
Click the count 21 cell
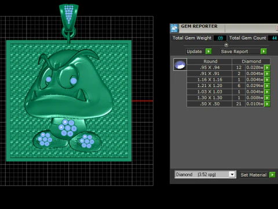pos(239,104)
